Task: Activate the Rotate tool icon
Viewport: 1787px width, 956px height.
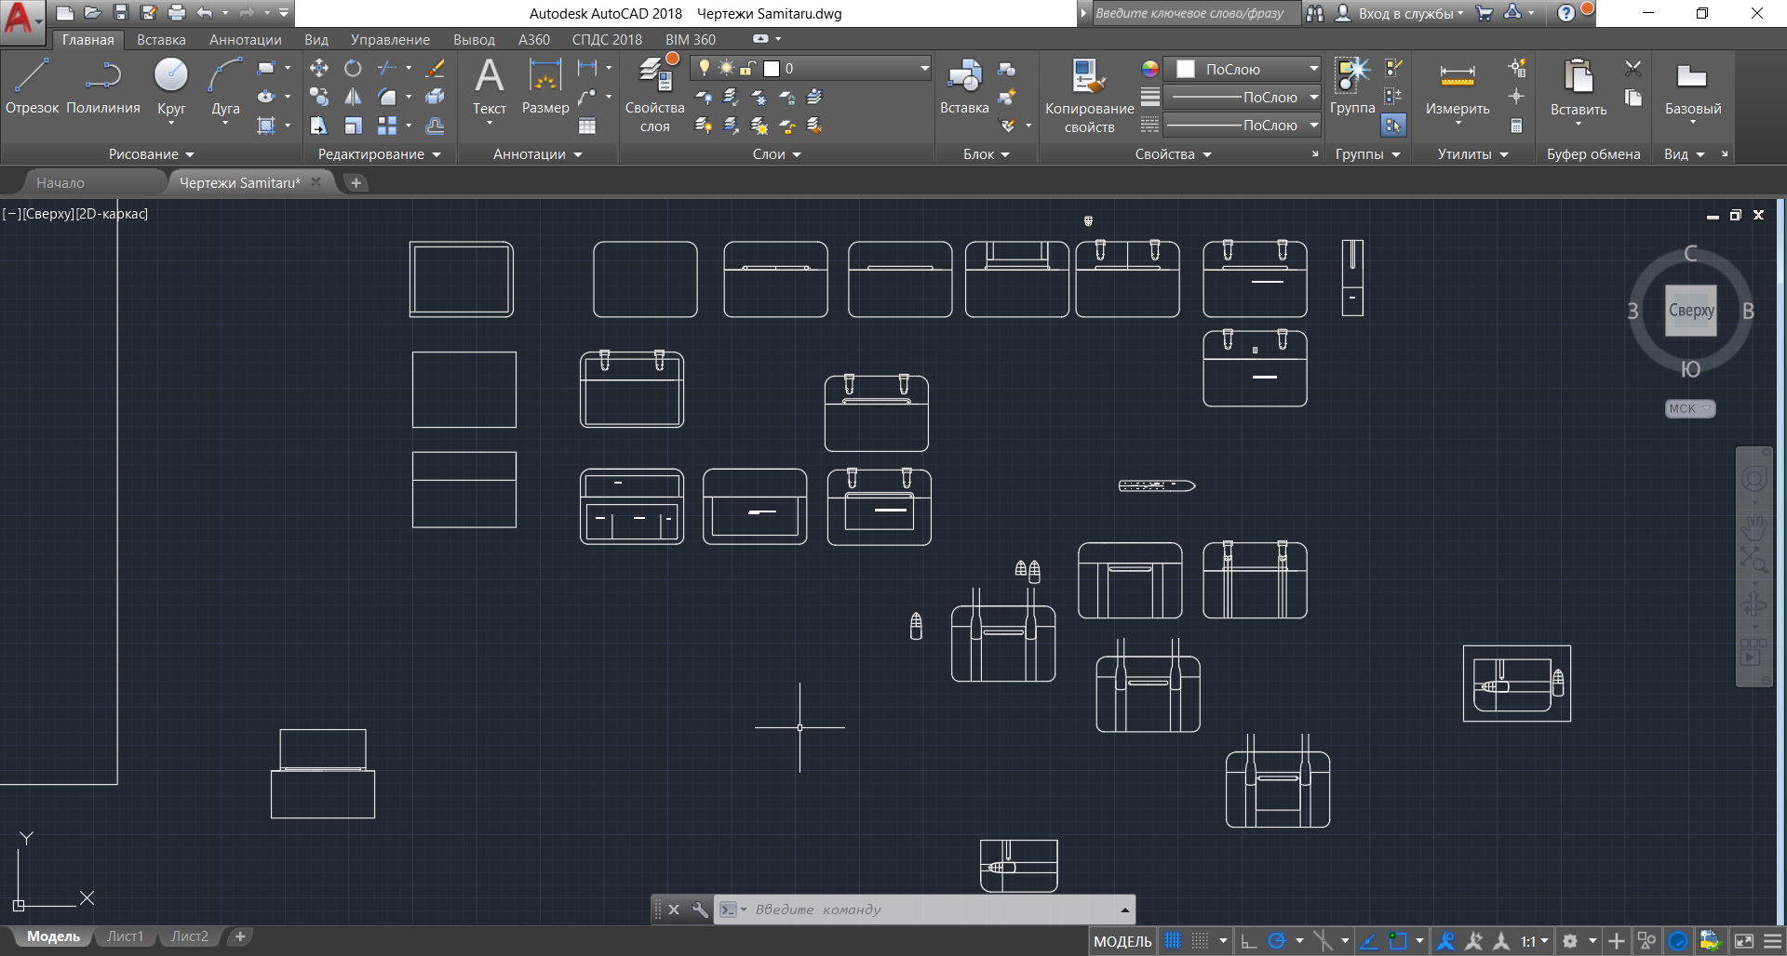Action: 353,68
